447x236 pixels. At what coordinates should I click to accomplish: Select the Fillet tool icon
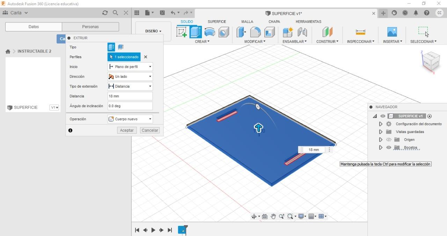click(x=255, y=32)
